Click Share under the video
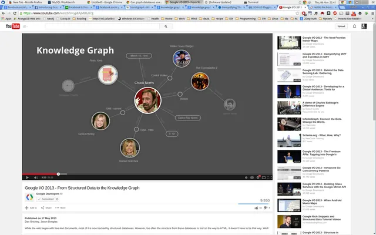 46,207
